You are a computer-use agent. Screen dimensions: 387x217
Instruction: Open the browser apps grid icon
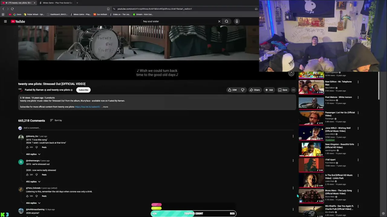(x=3, y=14)
